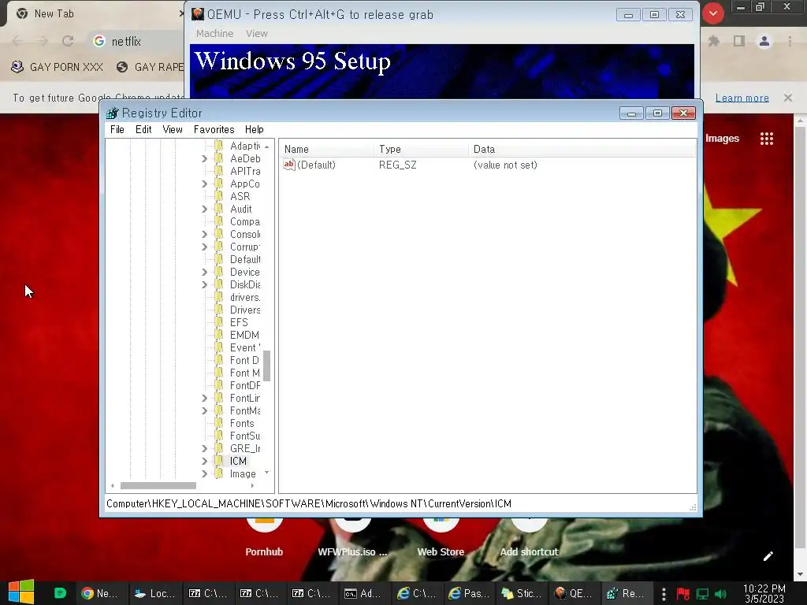
Task: Select the ASR folder icon
Action: tap(219, 196)
